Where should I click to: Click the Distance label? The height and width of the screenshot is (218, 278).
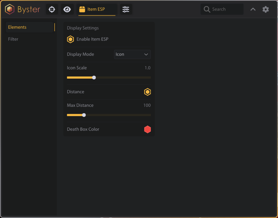(x=76, y=92)
